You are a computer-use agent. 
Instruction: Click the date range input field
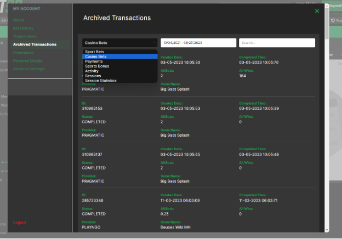[198, 43]
